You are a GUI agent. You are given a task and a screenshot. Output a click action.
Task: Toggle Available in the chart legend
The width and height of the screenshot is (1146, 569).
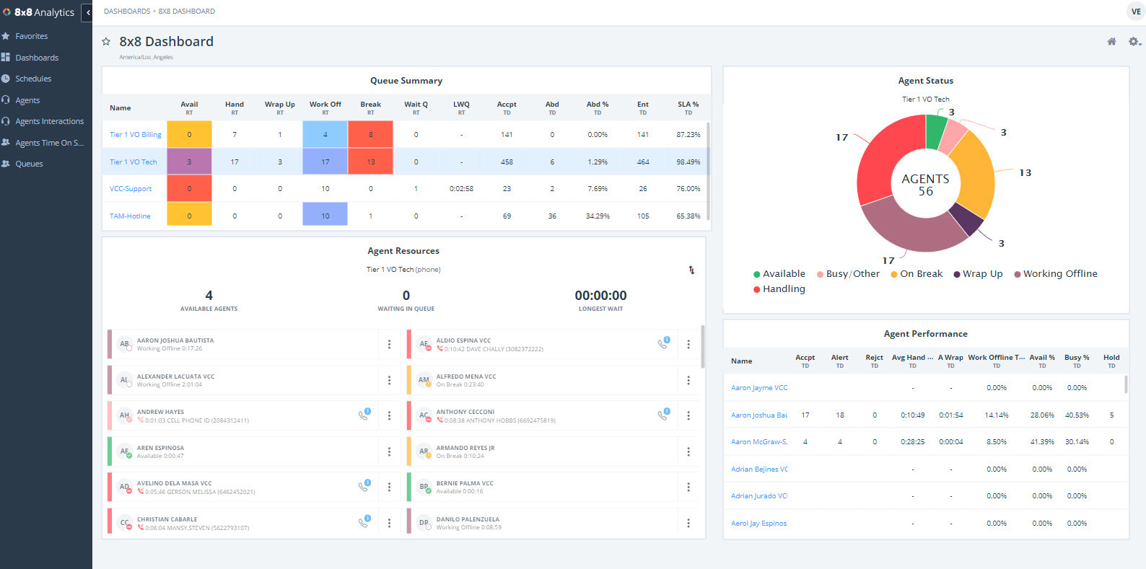pyautogui.click(x=779, y=274)
